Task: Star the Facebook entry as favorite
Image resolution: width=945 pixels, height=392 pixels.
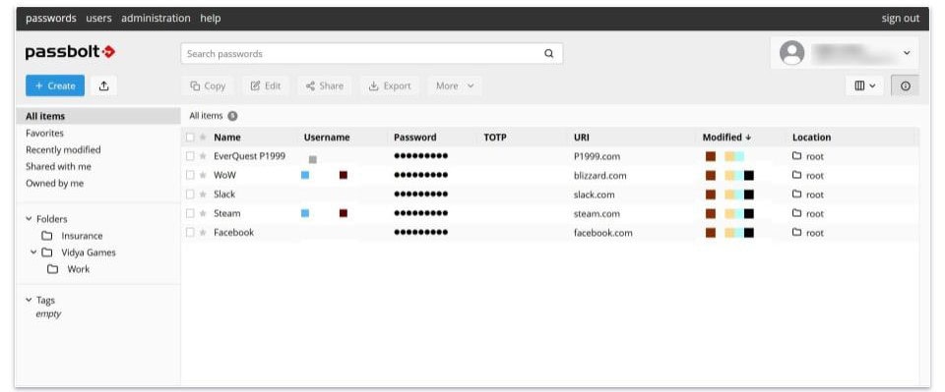Action: point(203,232)
